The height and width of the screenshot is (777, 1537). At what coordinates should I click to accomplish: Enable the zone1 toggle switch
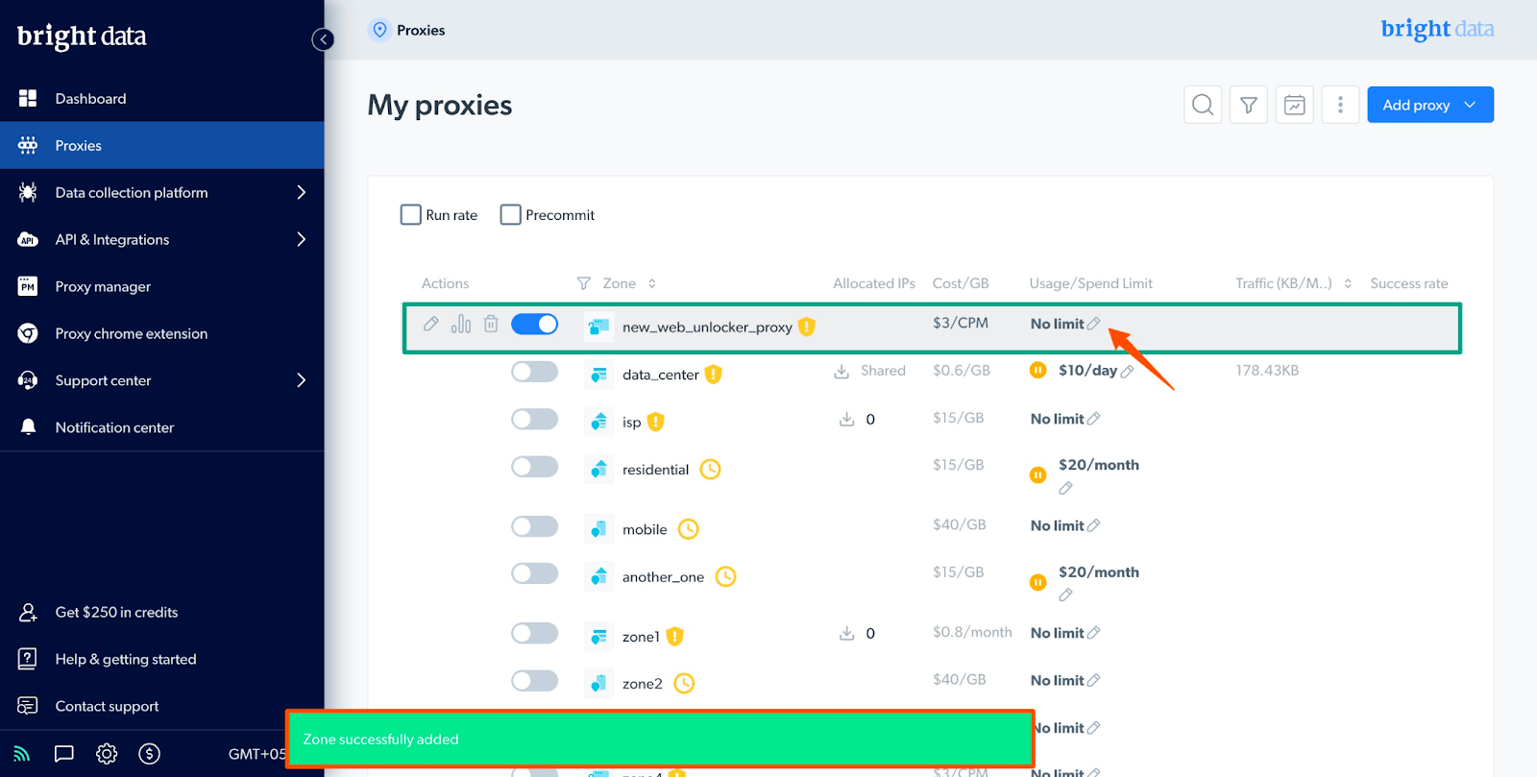(x=534, y=633)
